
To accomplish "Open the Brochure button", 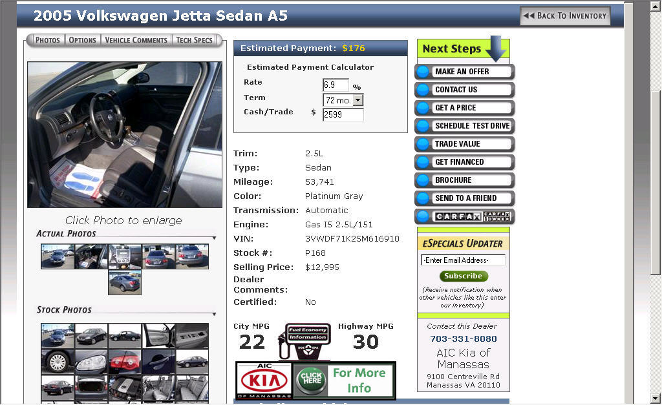I will click(x=464, y=180).
